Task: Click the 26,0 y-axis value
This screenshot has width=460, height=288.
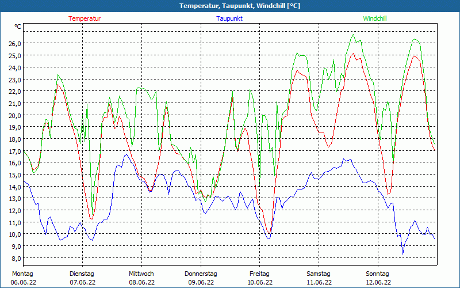Action: pos(15,44)
